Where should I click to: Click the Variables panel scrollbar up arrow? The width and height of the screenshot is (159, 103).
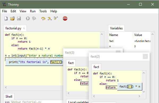[152, 34]
